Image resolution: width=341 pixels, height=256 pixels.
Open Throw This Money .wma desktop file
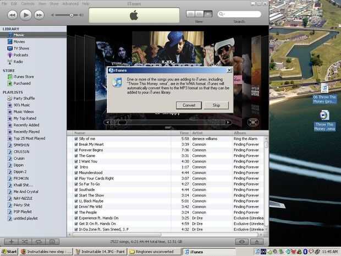[324, 121]
